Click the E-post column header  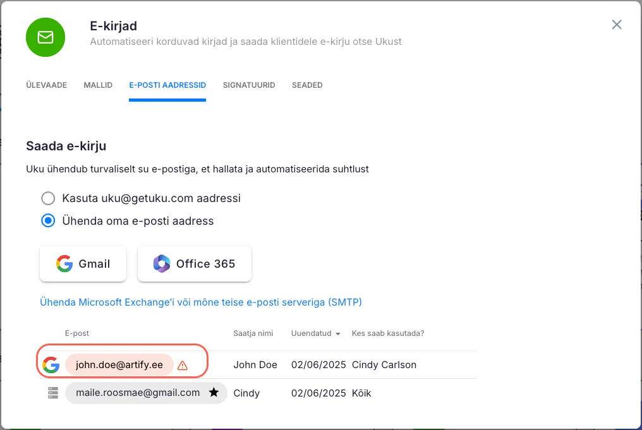76,333
